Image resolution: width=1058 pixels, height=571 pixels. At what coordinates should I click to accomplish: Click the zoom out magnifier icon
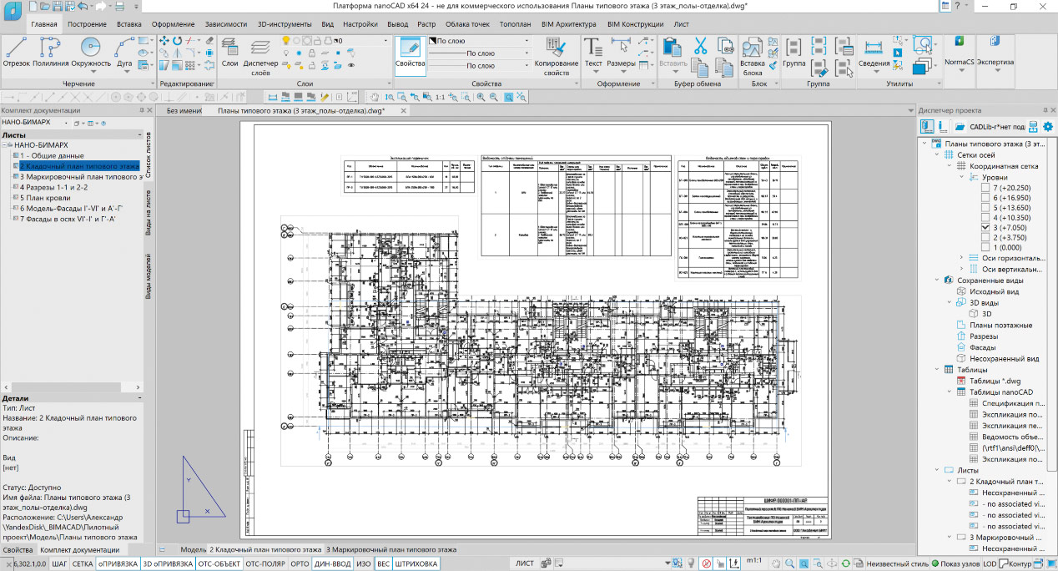pyautogui.click(x=494, y=97)
